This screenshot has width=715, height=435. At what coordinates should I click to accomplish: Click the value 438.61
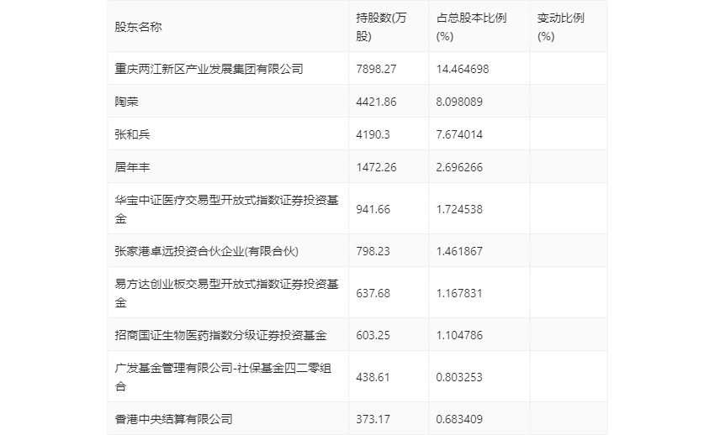click(x=373, y=377)
